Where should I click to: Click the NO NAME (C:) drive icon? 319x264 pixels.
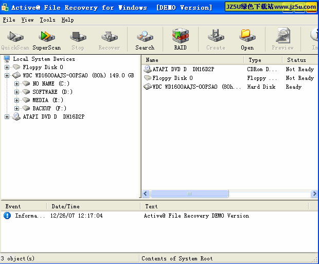[26, 84]
